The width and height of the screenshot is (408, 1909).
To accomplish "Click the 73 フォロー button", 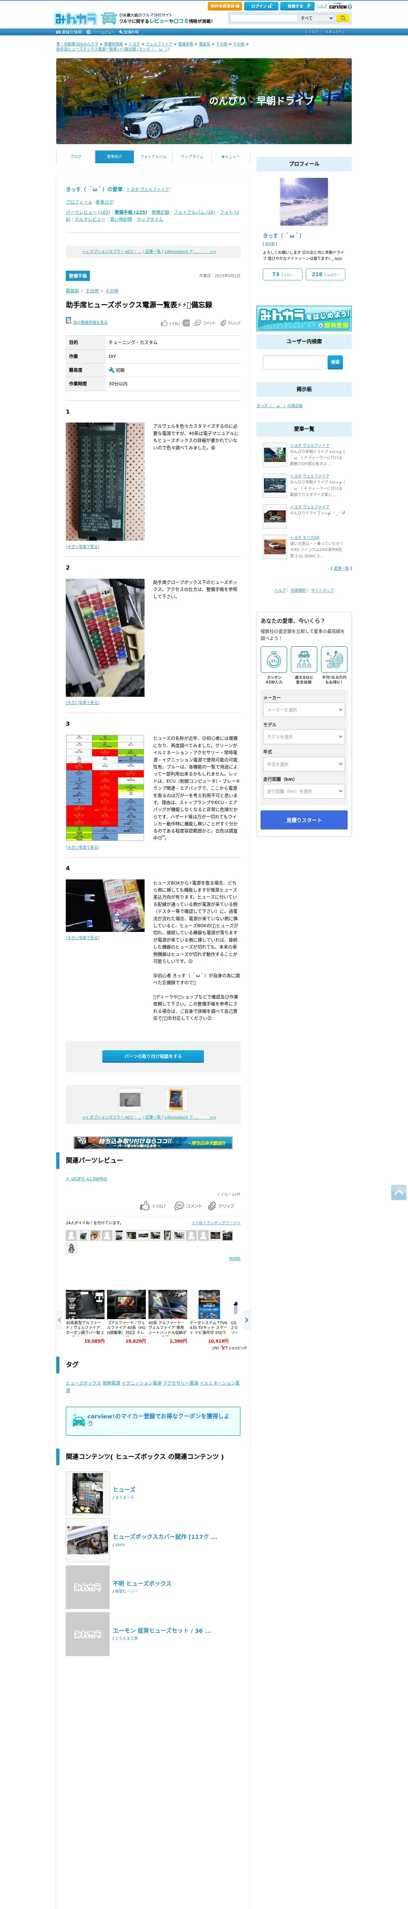I will coord(282,274).
